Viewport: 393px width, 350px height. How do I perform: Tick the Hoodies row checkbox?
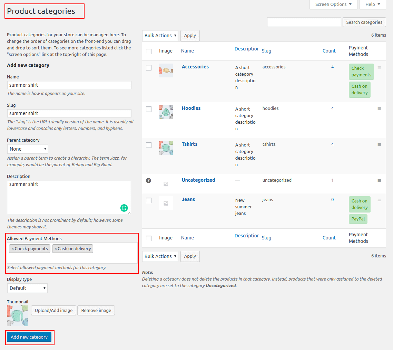(149, 109)
